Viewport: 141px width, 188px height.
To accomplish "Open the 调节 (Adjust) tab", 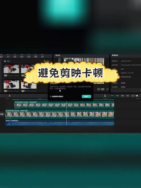I will [43, 56].
